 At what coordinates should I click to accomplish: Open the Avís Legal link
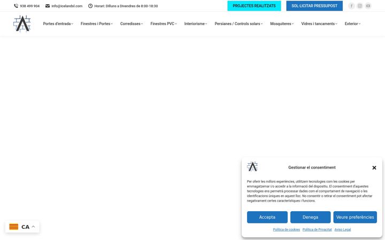(343, 230)
